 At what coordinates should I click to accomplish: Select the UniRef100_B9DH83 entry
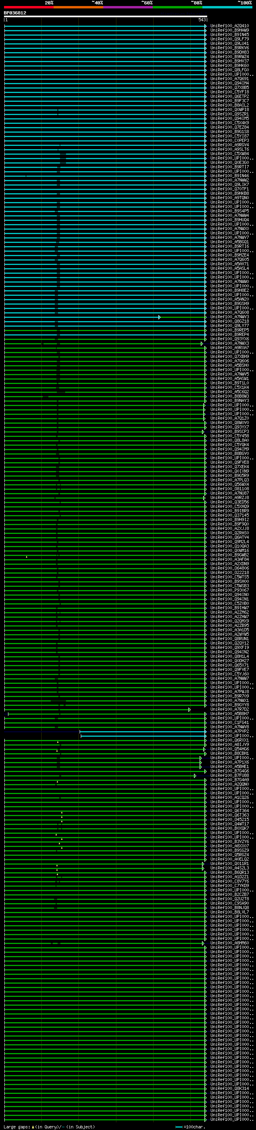229,52
